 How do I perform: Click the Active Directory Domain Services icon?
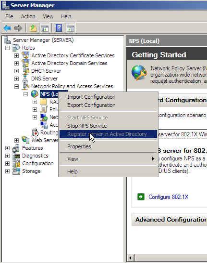click(x=25, y=63)
